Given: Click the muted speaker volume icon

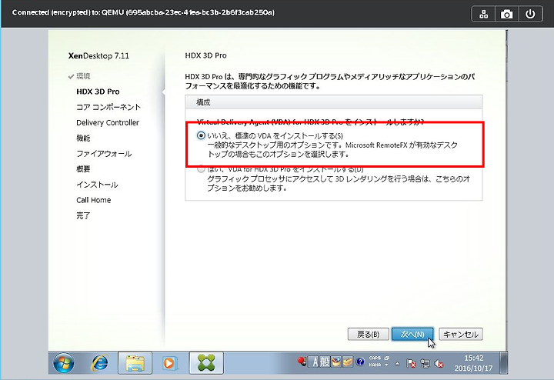Looking at the screenshot, I should pos(439,363).
